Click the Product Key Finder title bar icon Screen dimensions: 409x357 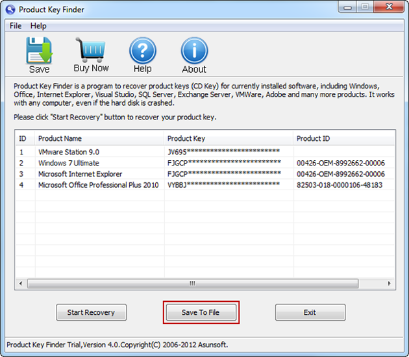(x=10, y=10)
